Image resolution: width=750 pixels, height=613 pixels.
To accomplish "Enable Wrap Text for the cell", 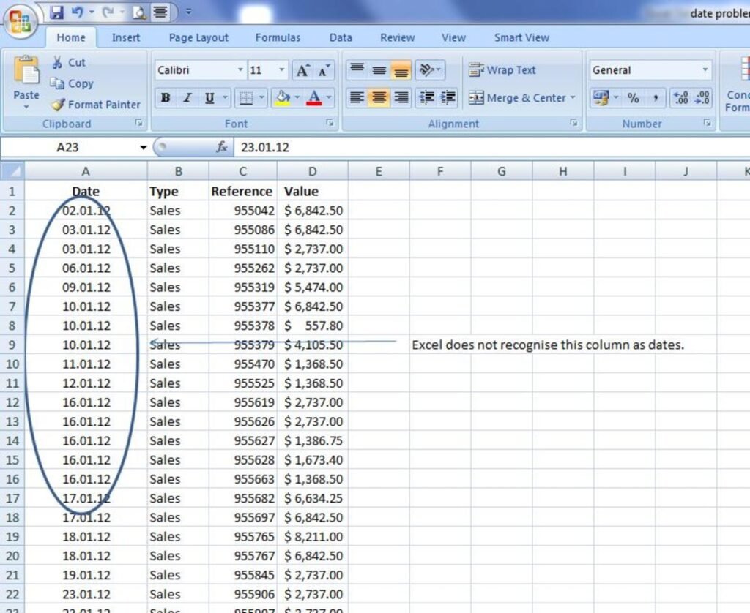I will click(502, 70).
